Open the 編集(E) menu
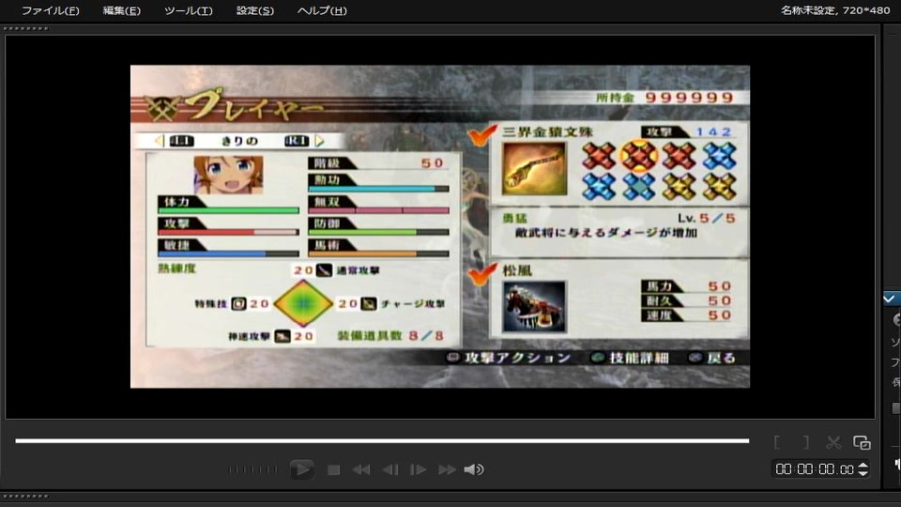 pyautogui.click(x=121, y=10)
